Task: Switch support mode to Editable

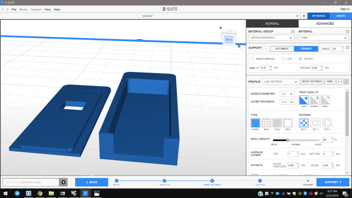Action: tap(306, 49)
